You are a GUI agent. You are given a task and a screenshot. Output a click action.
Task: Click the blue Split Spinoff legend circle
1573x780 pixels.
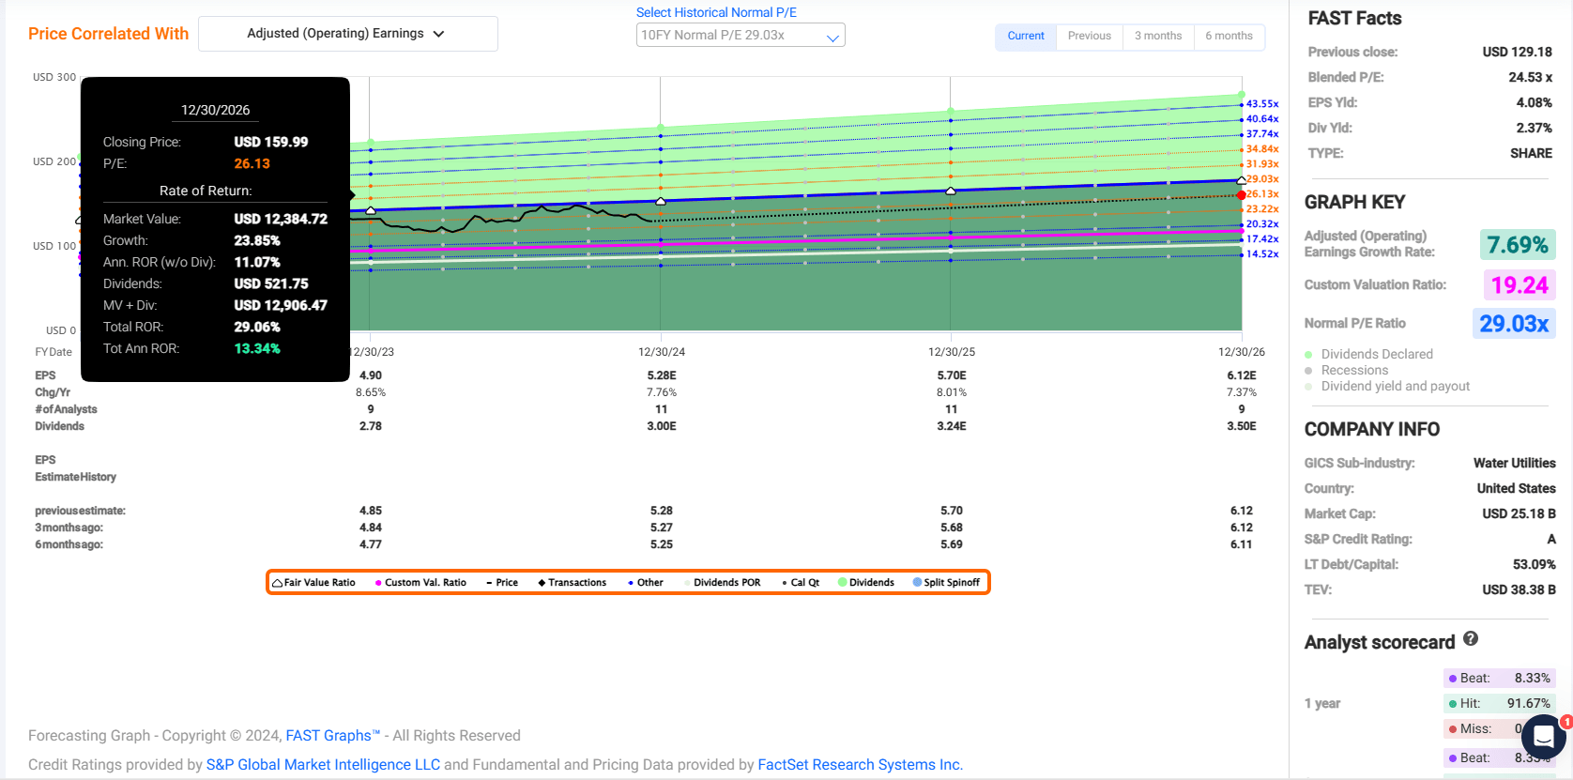pos(917,583)
